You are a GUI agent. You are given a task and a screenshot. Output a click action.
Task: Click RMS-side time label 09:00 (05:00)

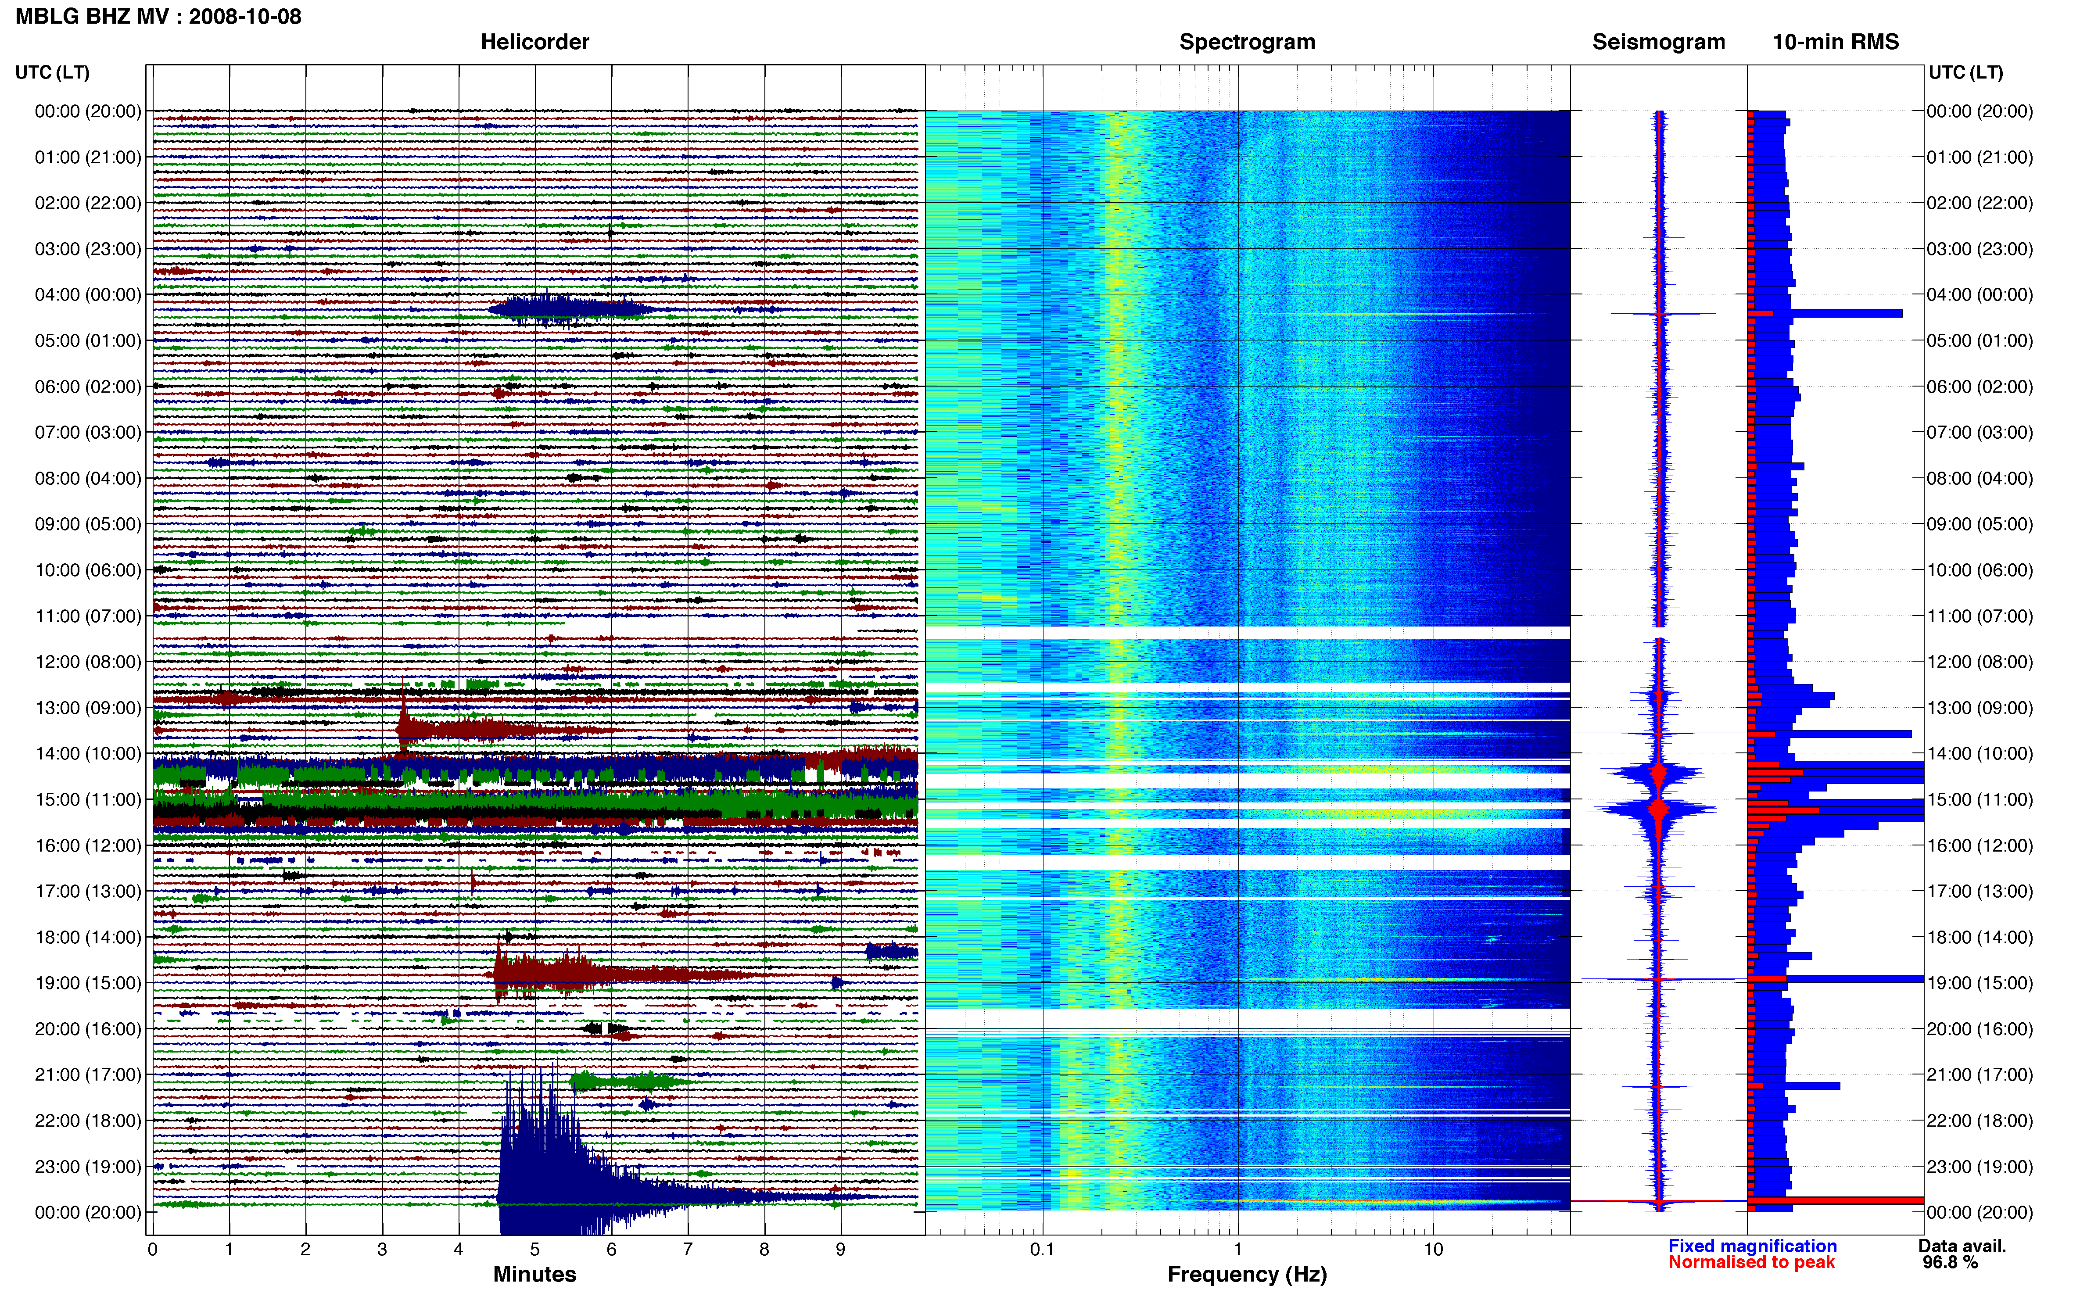[x=1980, y=524]
